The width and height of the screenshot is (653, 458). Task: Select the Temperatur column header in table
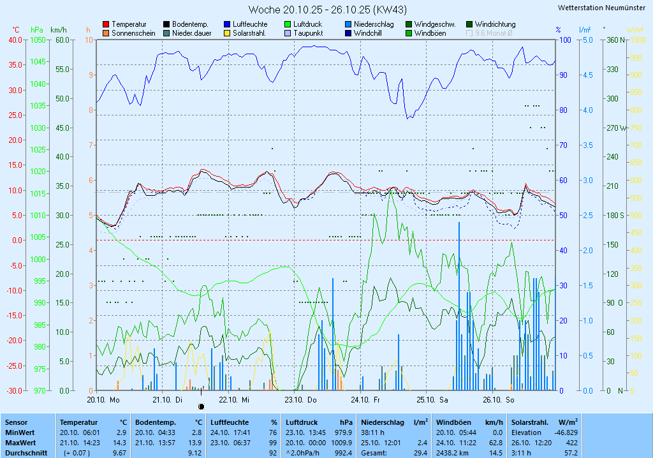click(78, 422)
